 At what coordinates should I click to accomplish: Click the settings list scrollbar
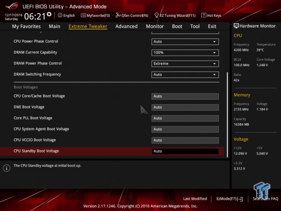coord(227,114)
